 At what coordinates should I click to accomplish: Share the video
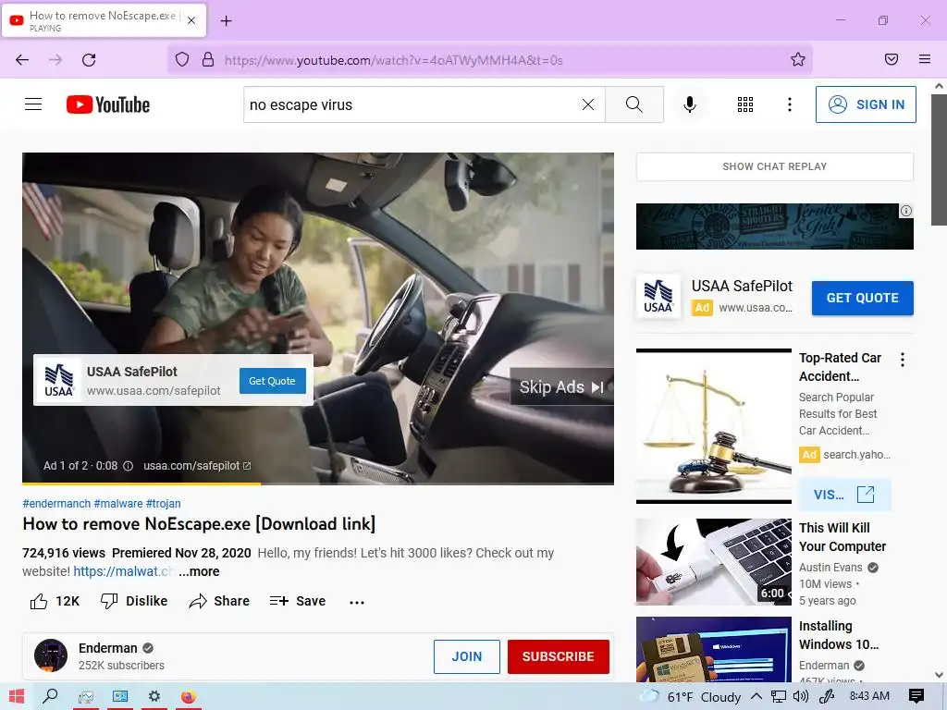219,601
